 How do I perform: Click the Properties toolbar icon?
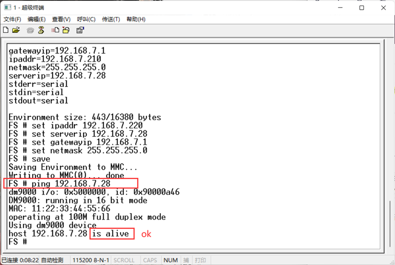point(80,30)
